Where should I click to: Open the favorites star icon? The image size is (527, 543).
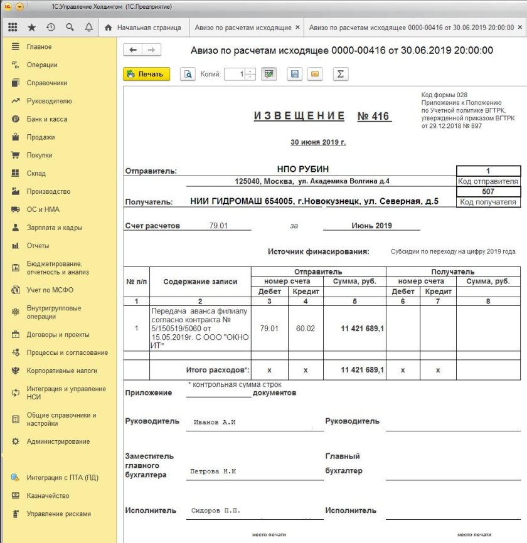coord(31,28)
